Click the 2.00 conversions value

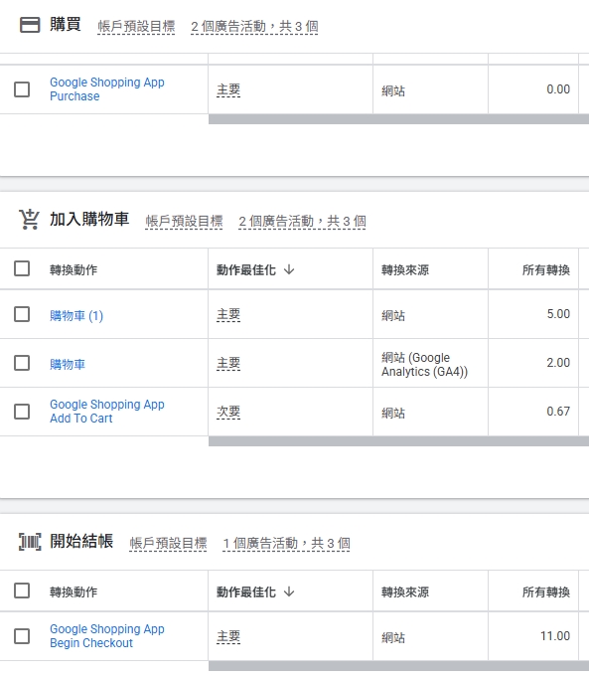point(558,363)
